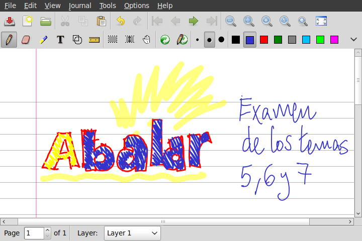The width and height of the screenshot is (362, 241).
Task: Go to the previous page
Action: click(175, 21)
